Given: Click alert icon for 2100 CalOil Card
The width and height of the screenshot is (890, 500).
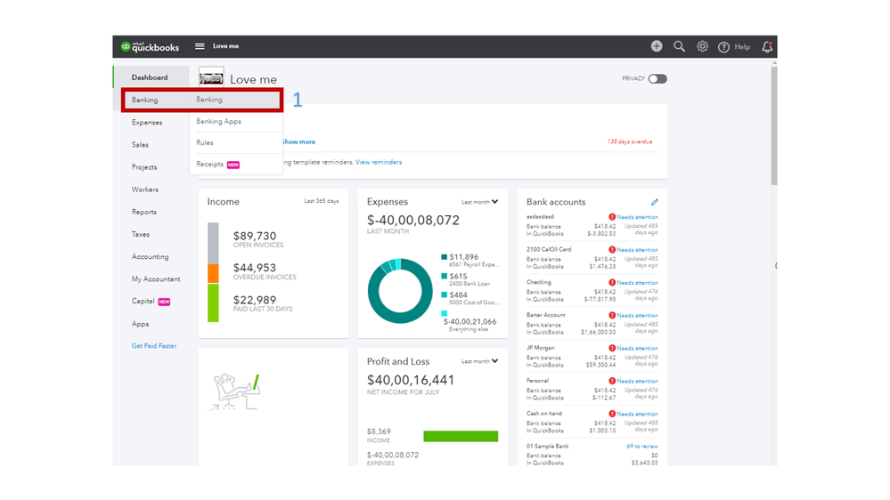Looking at the screenshot, I should coord(612,250).
